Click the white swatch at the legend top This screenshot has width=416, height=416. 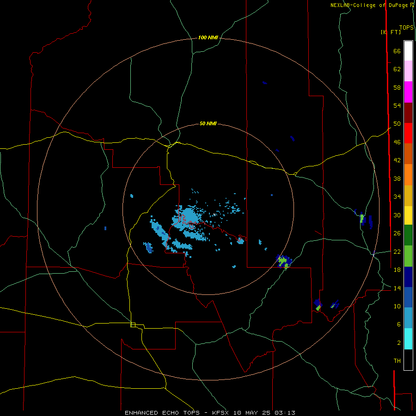[x=408, y=51]
